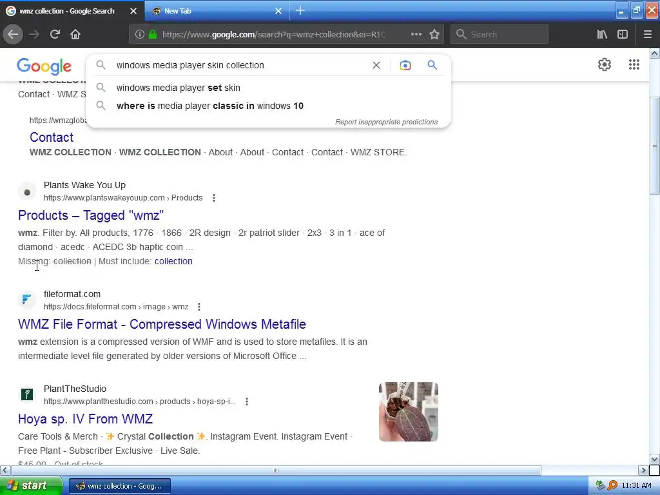Open page actions three-dot menu in address bar
The image size is (660, 495).
tap(416, 34)
